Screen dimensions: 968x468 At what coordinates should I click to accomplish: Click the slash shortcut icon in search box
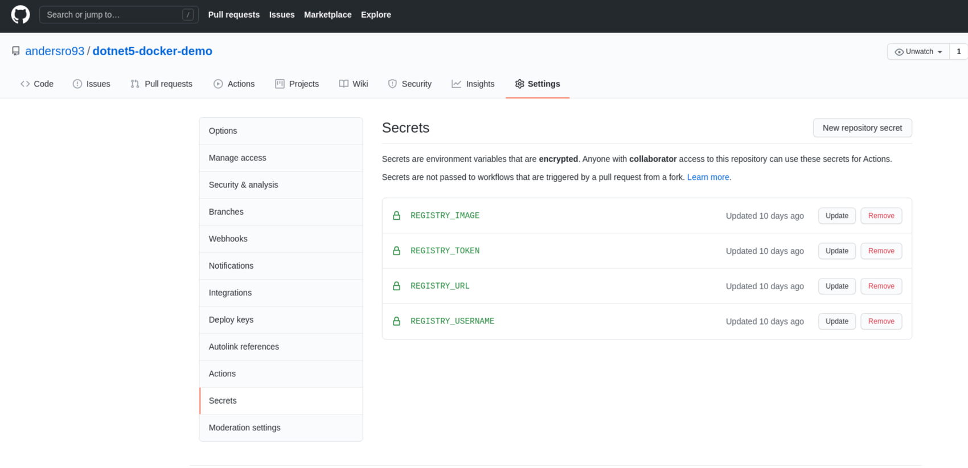coord(188,15)
